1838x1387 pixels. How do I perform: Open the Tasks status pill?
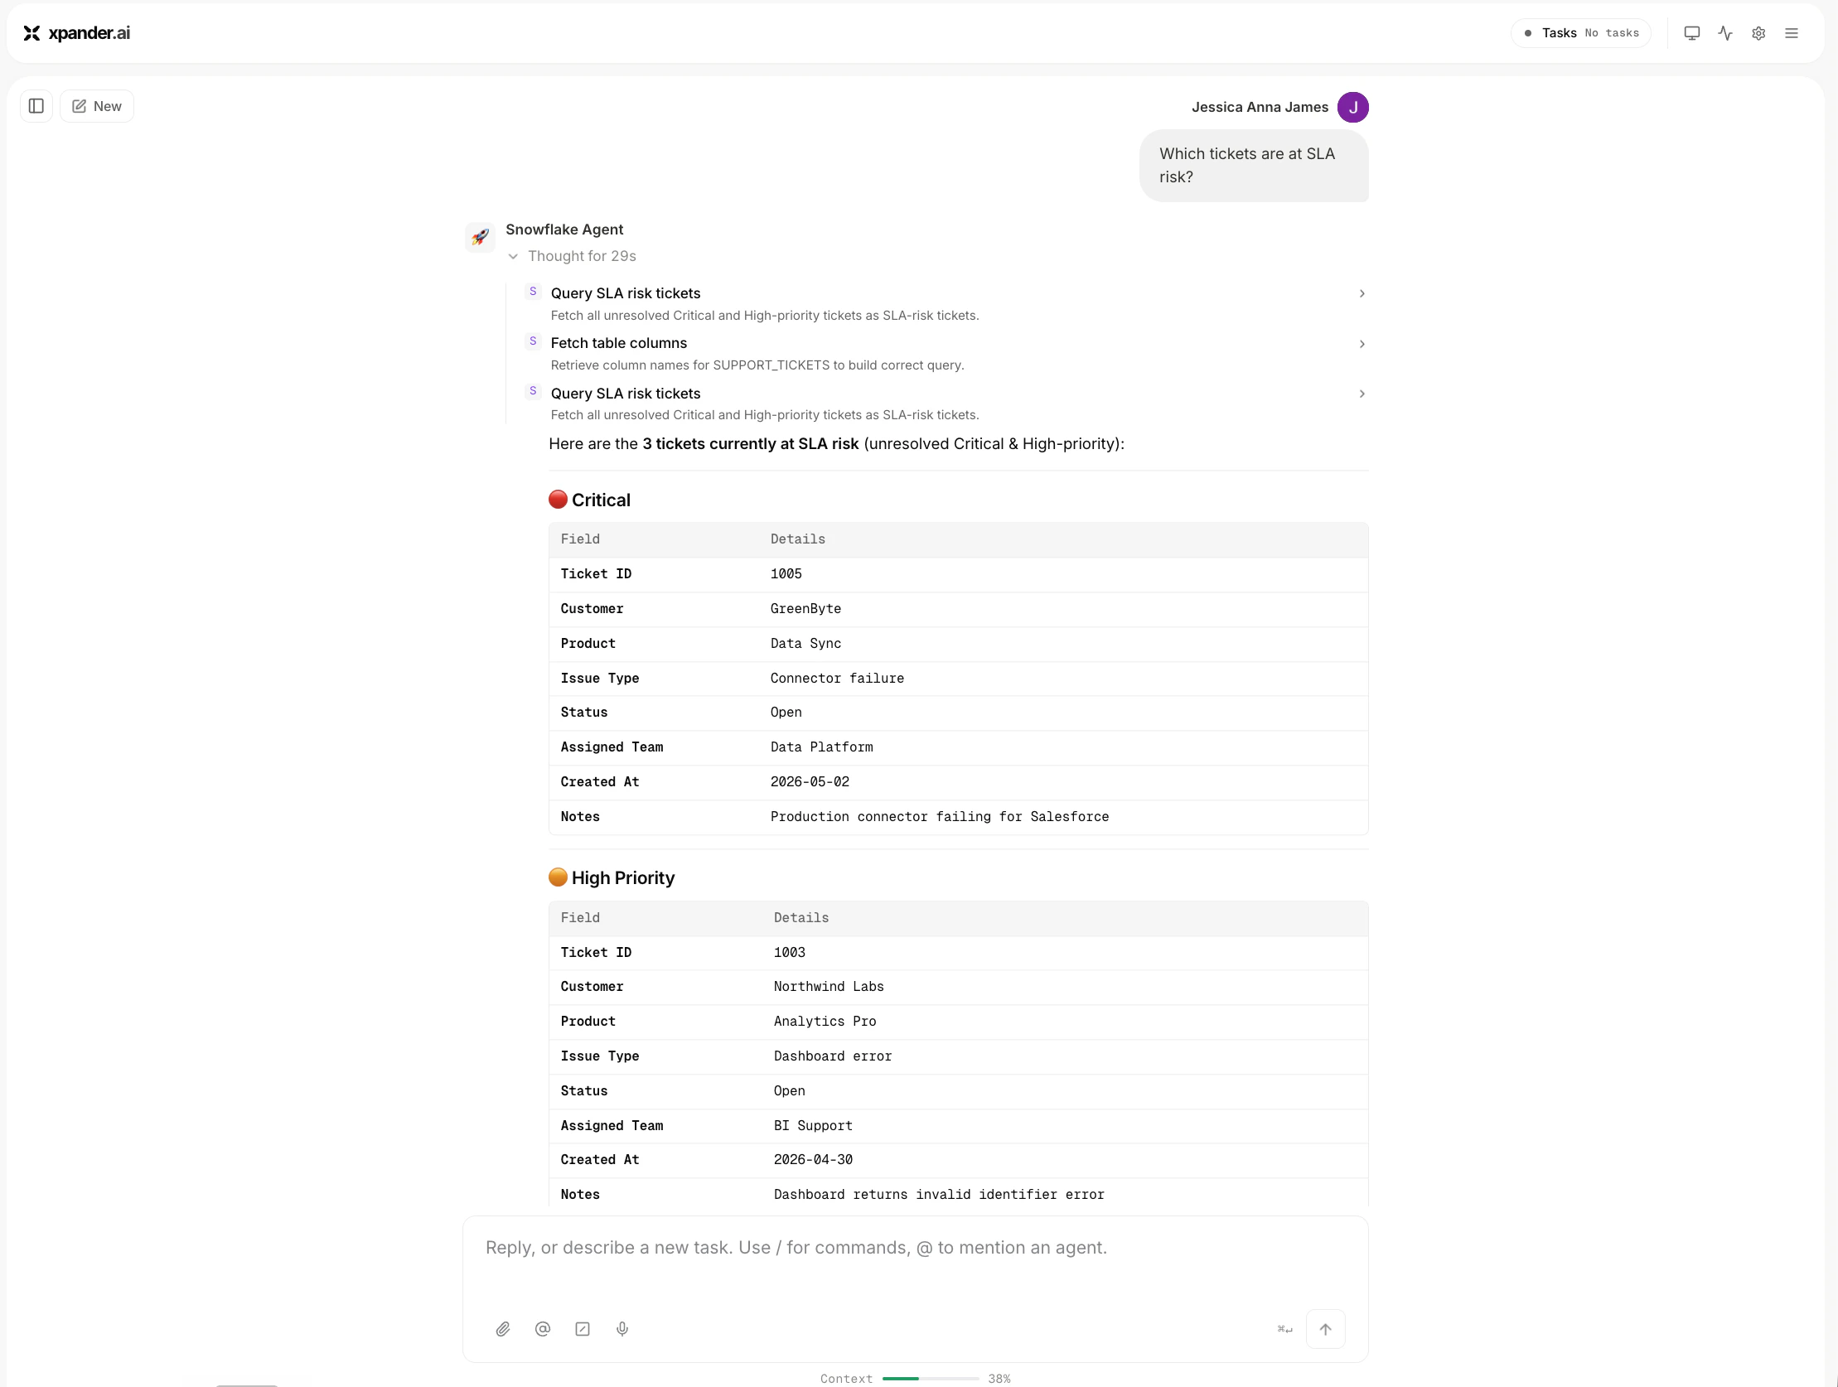point(1580,33)
